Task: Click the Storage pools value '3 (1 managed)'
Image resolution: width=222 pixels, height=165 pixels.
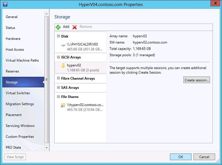Action: (144, 55)
